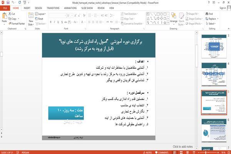This screenshot has width=231, height=154.
Task: Increase font size with larger A icon
Action: [x=75, y=15]
